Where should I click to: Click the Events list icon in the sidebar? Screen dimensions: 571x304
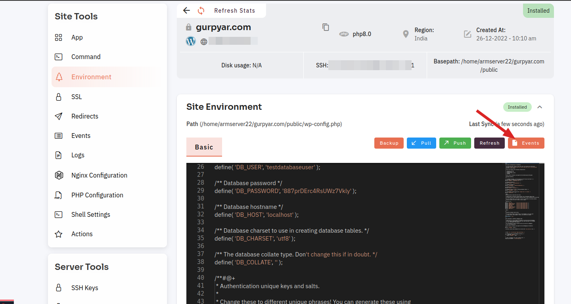click(59, 136)
